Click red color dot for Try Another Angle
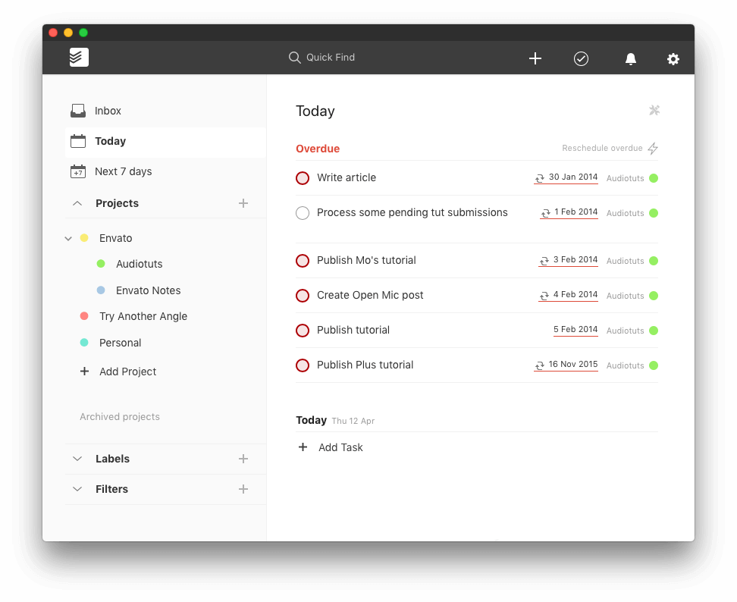The height and width of the screenshot is (602, 737). click(84, 316)
